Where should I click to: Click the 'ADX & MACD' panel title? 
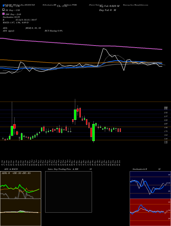[11, 169]
